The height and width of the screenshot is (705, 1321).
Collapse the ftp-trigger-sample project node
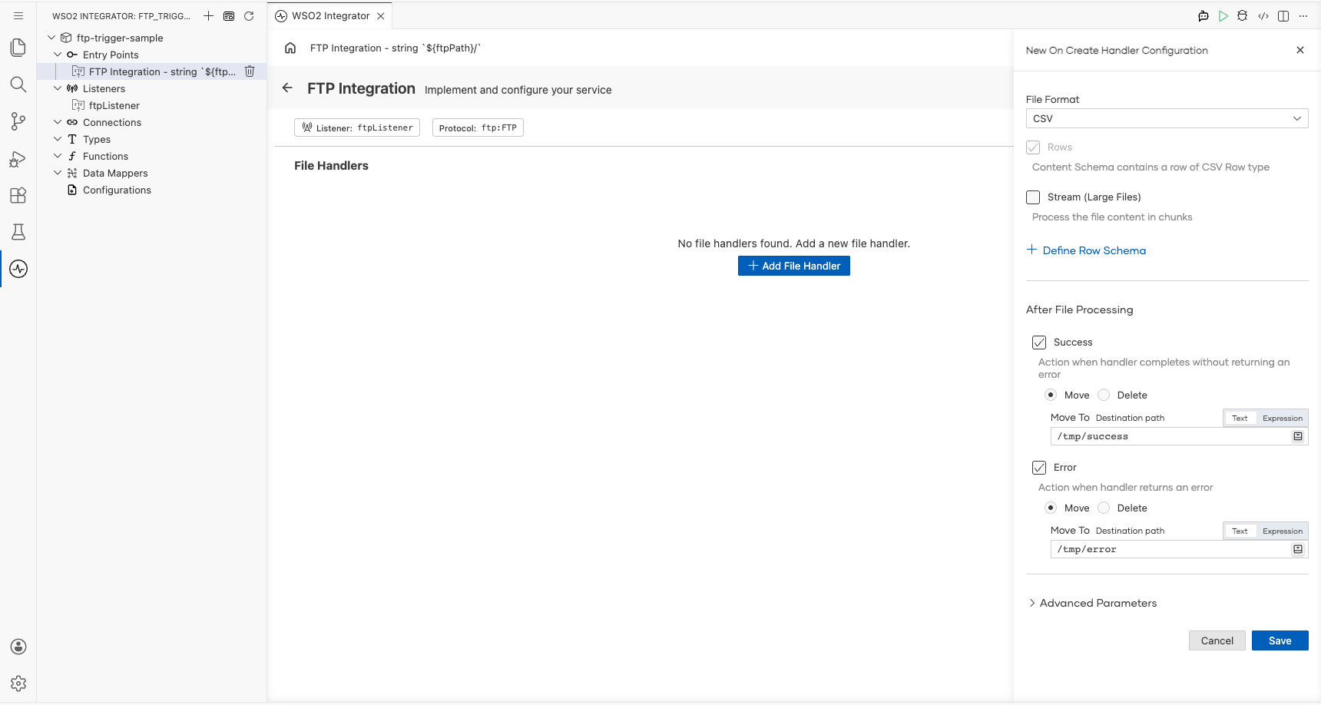tap(51, 38)
